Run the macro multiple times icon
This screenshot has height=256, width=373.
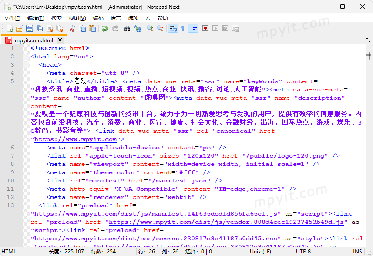coord(225,28)
